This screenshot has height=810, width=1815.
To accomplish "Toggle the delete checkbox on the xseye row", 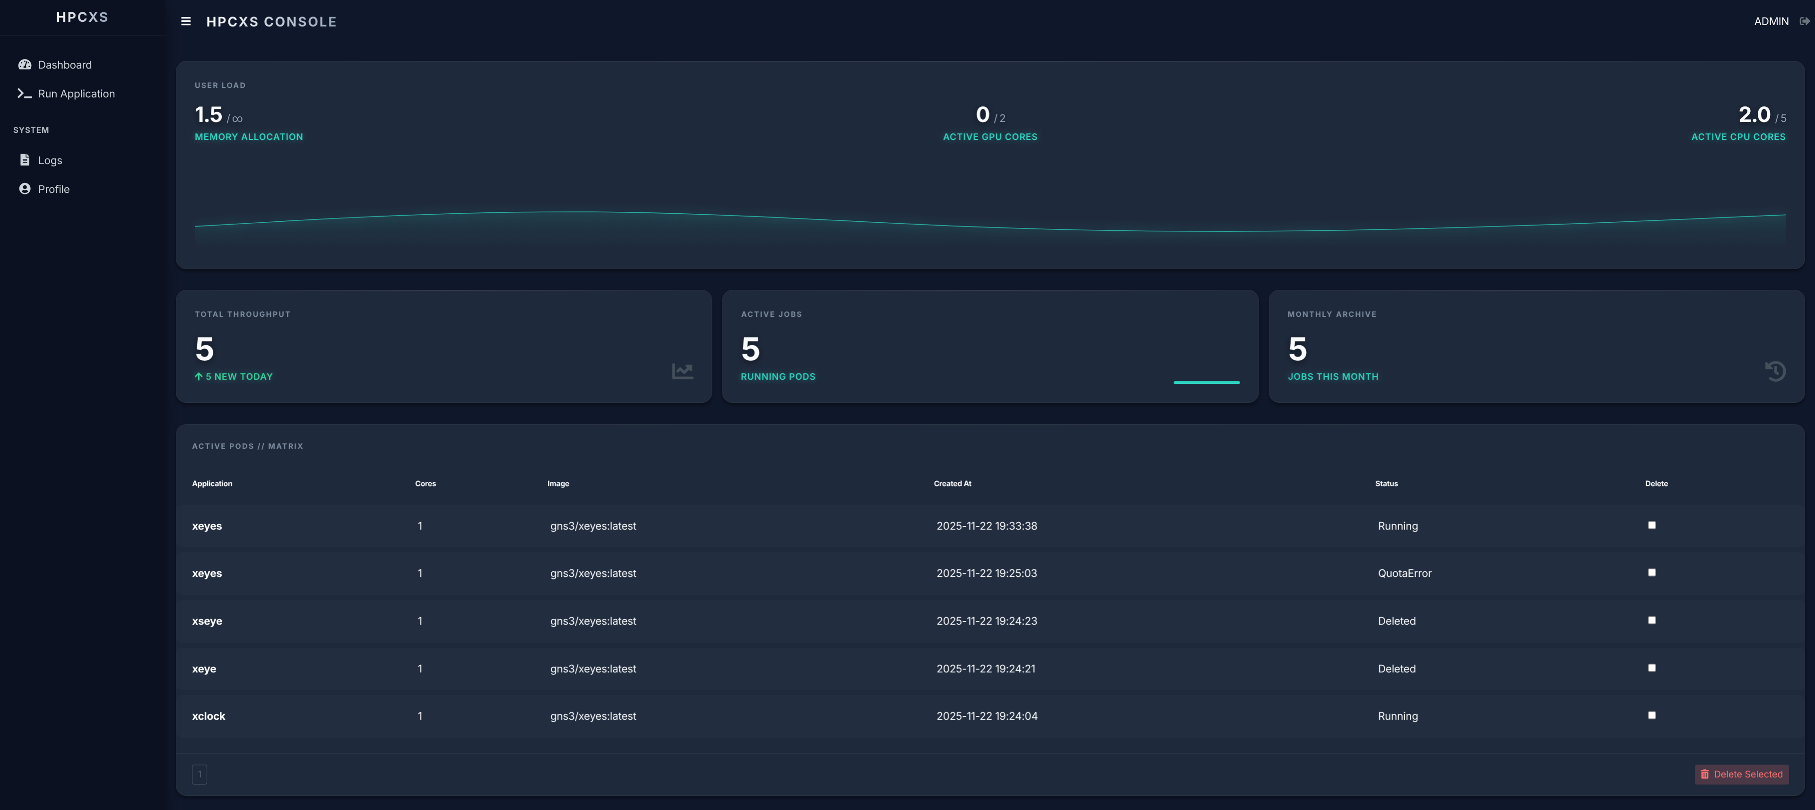I will (x=1651, y=620).
